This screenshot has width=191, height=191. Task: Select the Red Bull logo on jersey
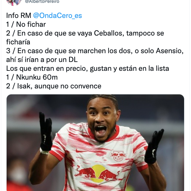98,174
